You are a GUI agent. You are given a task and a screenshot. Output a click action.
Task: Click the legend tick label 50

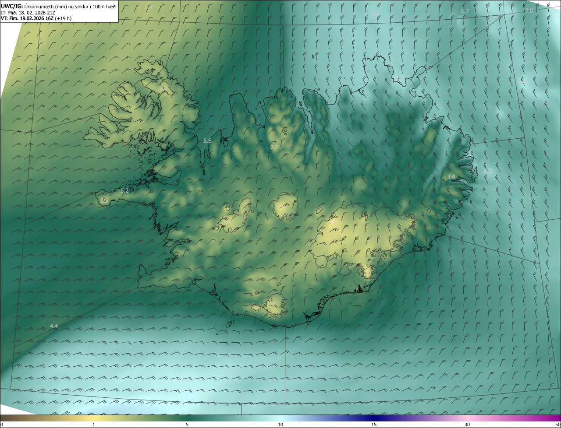557,424
